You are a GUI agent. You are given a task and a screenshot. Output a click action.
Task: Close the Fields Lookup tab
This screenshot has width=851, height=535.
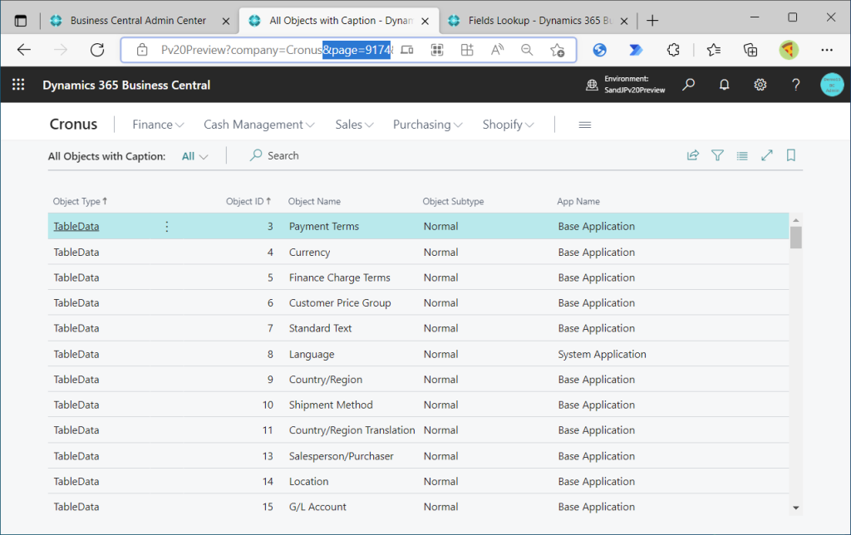(624, 21)
